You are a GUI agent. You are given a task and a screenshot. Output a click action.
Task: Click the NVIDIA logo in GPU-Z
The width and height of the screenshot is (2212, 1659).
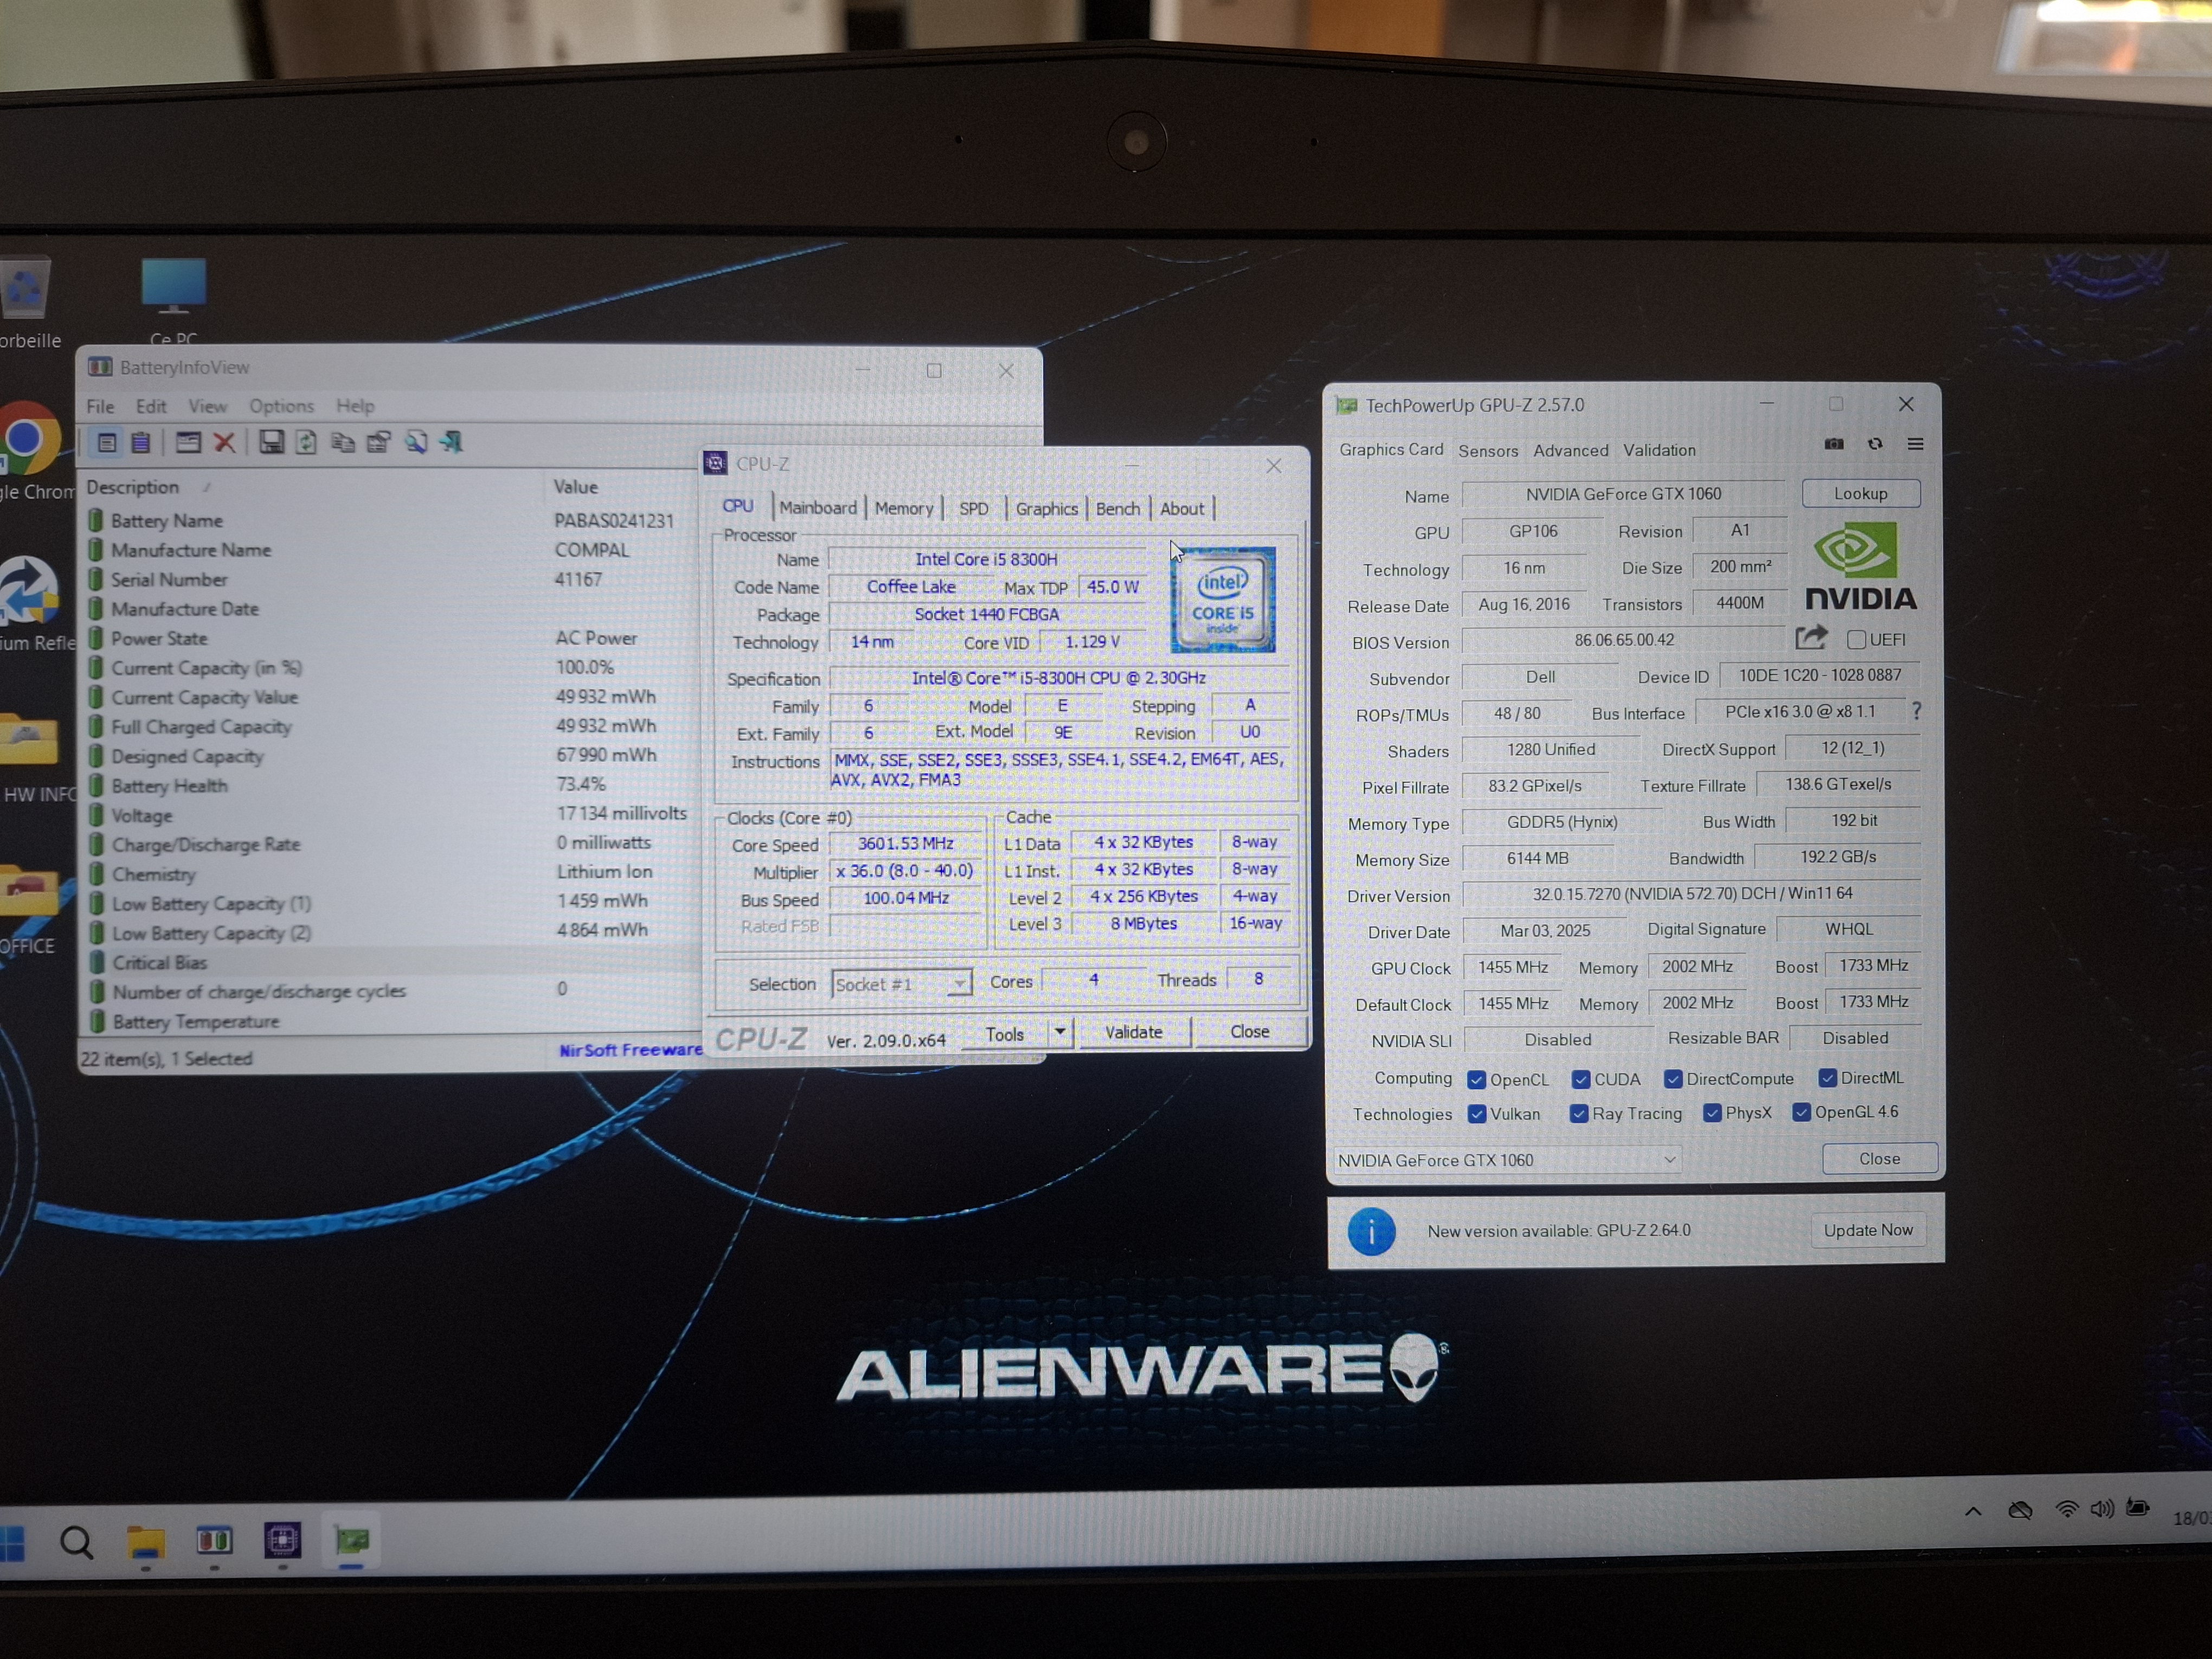[x=1860, y=567]
